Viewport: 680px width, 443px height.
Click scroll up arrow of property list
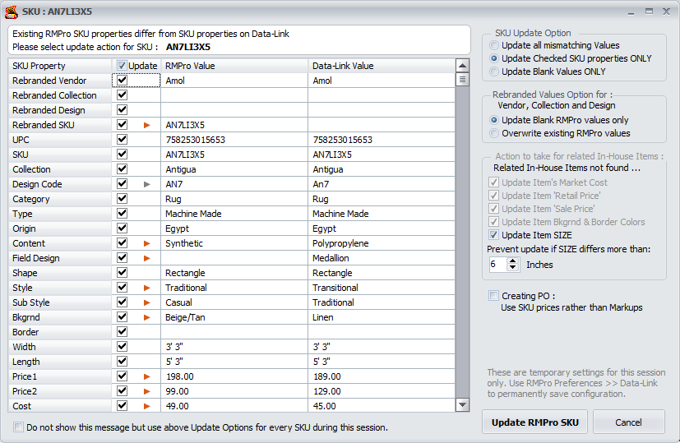(x=463, y=66)
